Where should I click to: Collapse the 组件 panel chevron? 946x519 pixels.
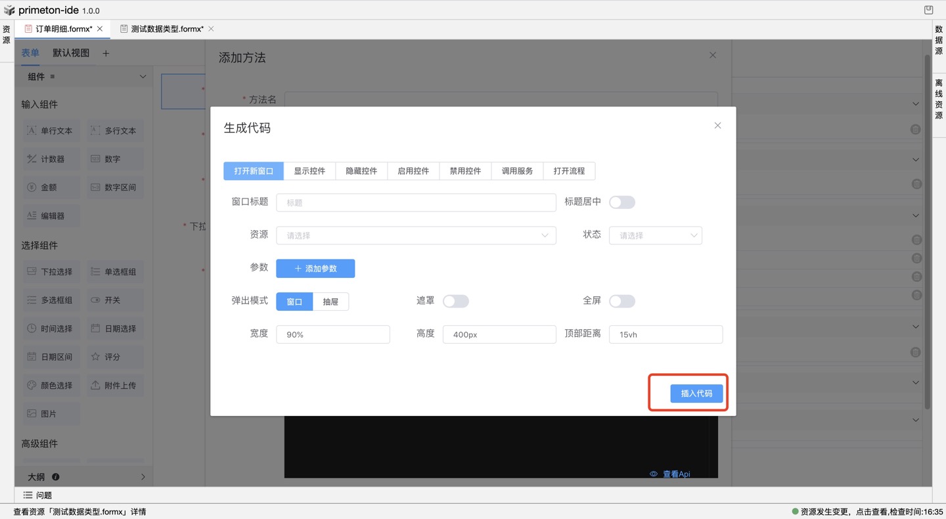(x=143, y=77)
